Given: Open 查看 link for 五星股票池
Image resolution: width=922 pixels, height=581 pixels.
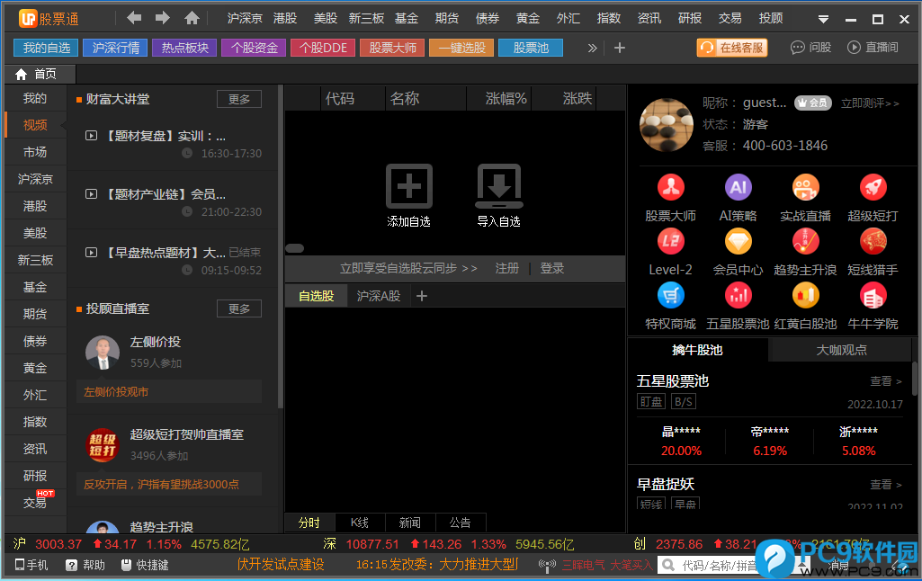Looking at the screenshot, I should [x=885, y=381].
